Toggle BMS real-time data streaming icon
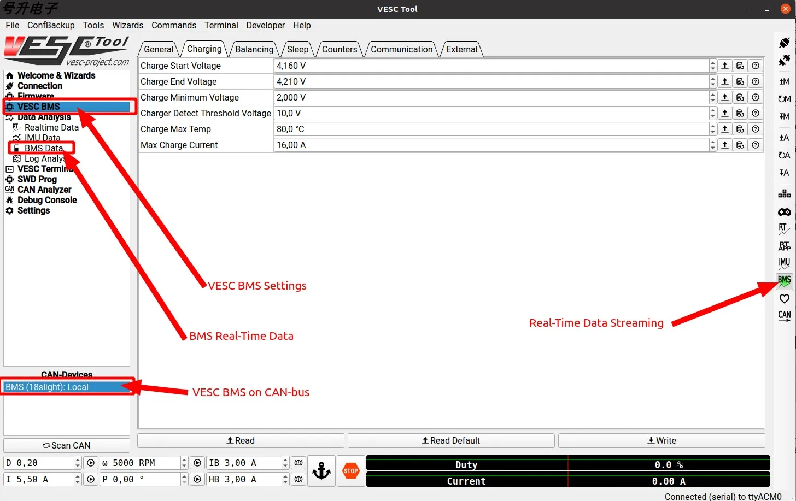The width and height of the screenshot is (796, 501). coord(785,281)
